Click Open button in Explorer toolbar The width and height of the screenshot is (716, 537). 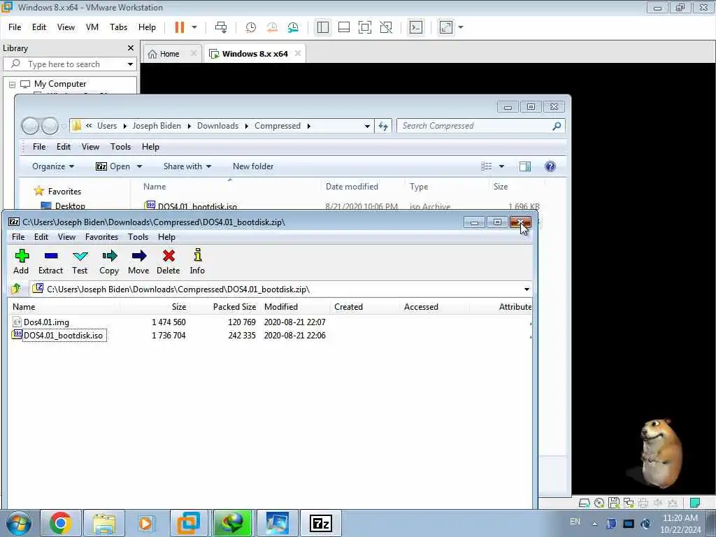pyautogui.click(x=113, y=166)
